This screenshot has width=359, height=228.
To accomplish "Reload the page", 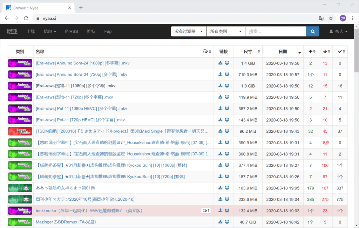I will pos(26,18).
